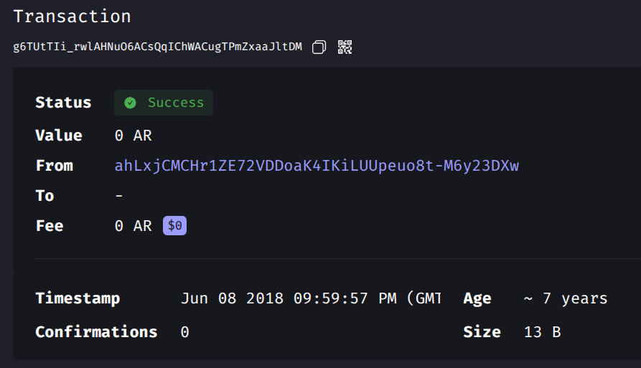Show QR code for the transaction
This screenshot has width=641, height=368.
click(x=345, y=47)
